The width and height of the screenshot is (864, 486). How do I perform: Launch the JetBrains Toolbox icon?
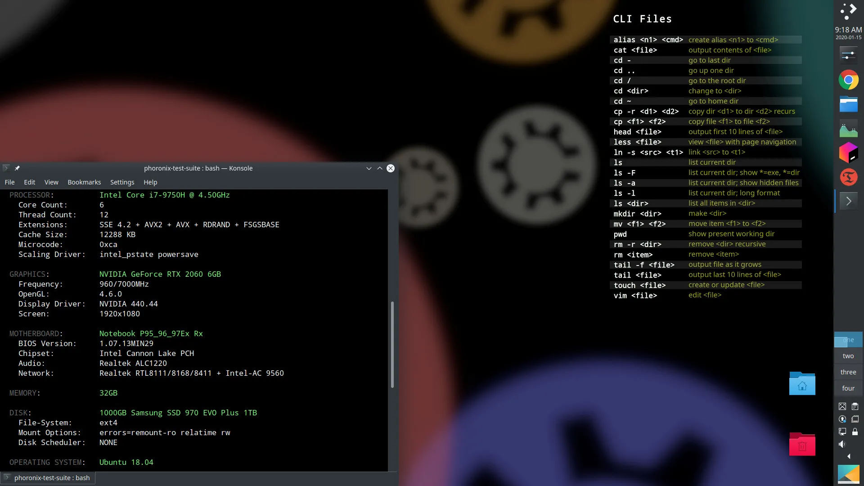pos(848,153)
